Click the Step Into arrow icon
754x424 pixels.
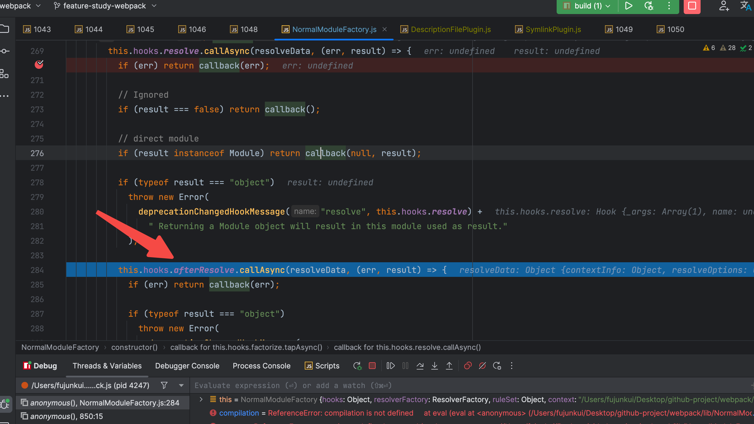tap(434, 366)
